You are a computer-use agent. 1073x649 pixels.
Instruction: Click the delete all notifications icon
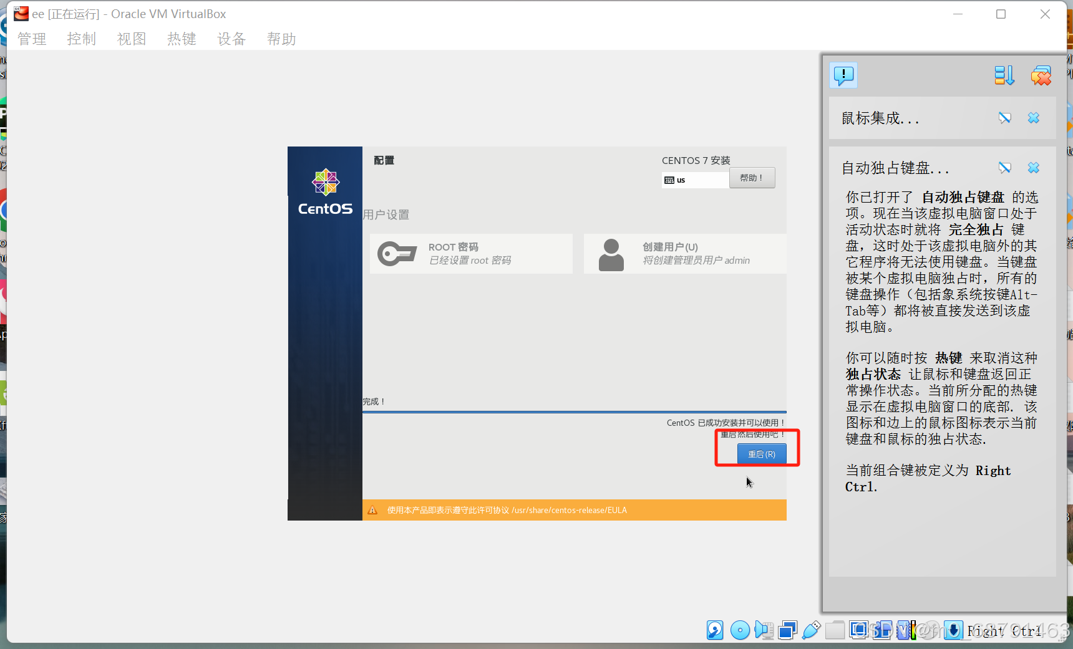click(1041, 75)
